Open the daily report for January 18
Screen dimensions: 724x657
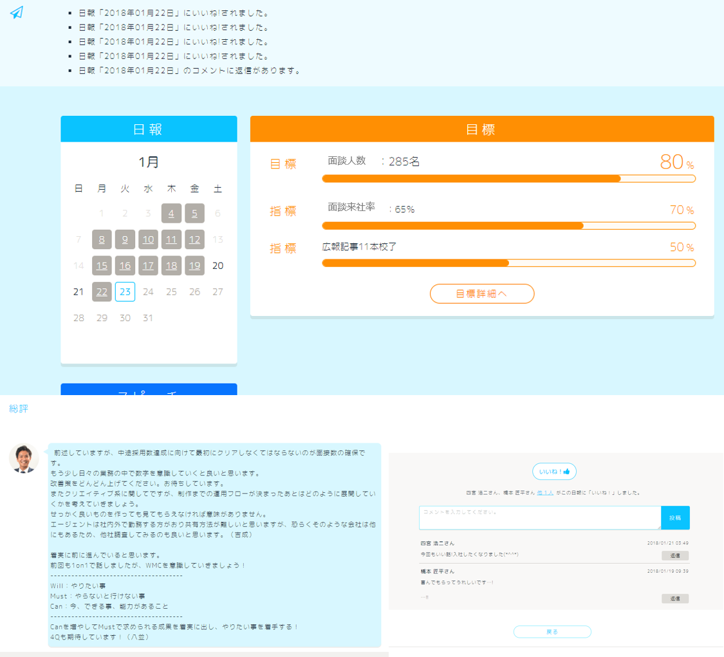click(x=171, y=266)
